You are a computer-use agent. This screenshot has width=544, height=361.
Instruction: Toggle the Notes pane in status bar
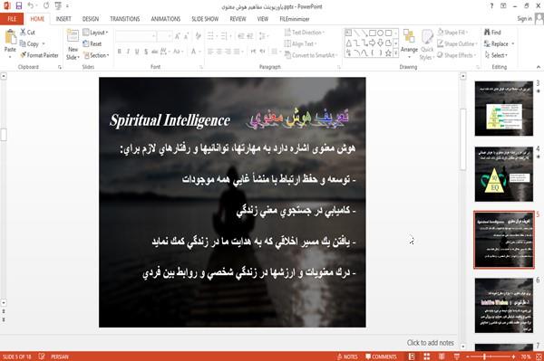click(x=347, y=356)
